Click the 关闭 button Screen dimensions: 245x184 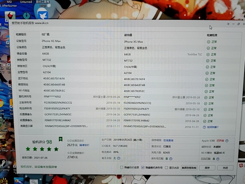click(225, 168)
